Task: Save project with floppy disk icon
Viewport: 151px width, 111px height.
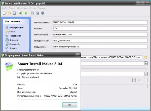Action: click(x=14, y=13)
